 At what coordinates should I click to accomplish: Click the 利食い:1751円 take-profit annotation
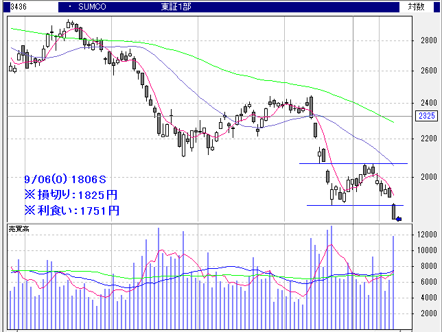[71, 210]
